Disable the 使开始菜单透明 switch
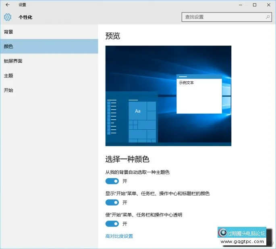 coord(112,224)
